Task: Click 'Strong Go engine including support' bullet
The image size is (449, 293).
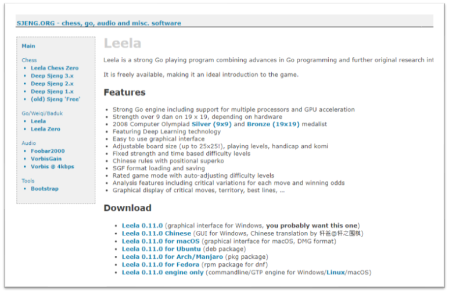Action: (234, 109)
